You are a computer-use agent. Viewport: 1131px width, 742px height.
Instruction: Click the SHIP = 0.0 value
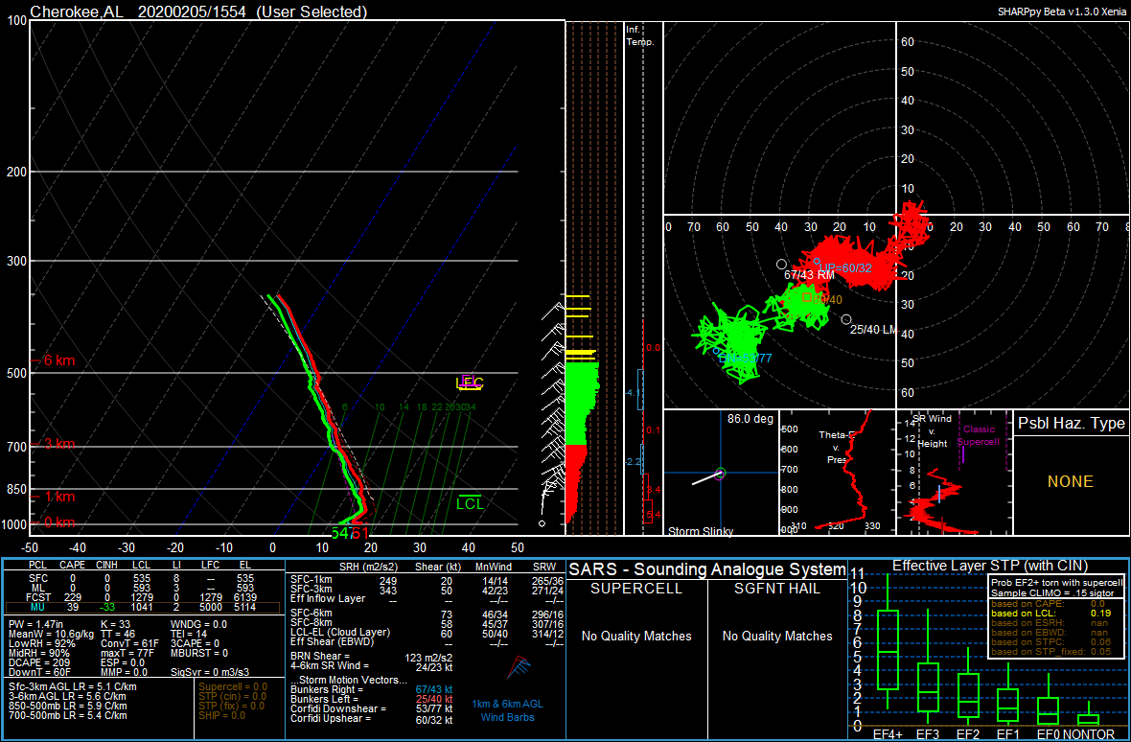coord(222,715)
